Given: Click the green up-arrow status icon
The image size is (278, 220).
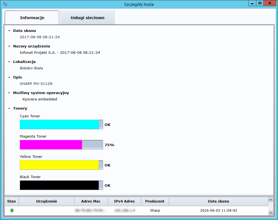Looking at the screenshot, I should 12,210.
